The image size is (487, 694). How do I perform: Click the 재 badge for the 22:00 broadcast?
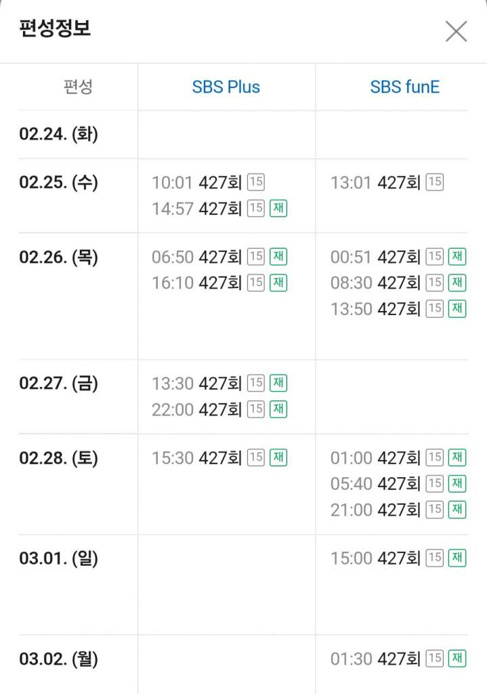(278, 409)
